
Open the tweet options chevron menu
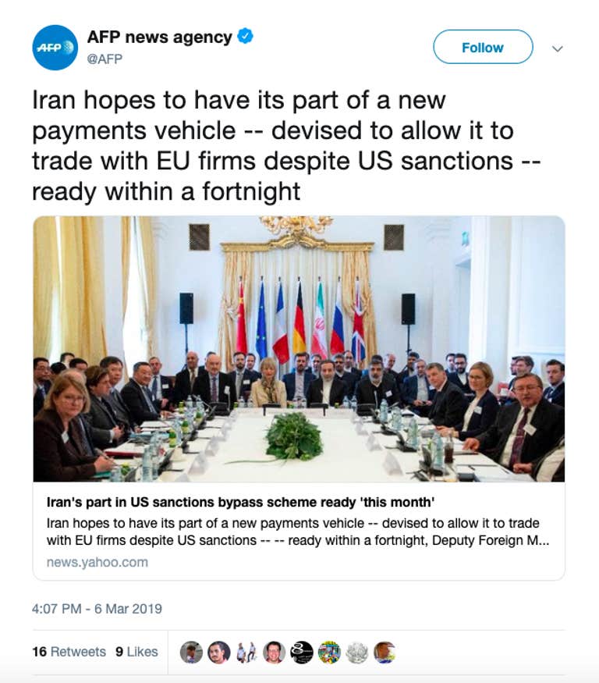(557, 48)
